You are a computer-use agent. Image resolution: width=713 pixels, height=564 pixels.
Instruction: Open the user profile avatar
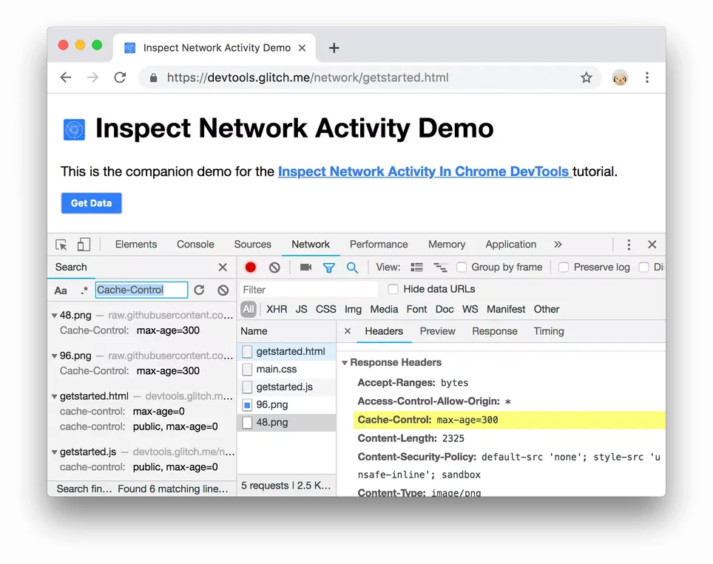[x=620, y=78]
